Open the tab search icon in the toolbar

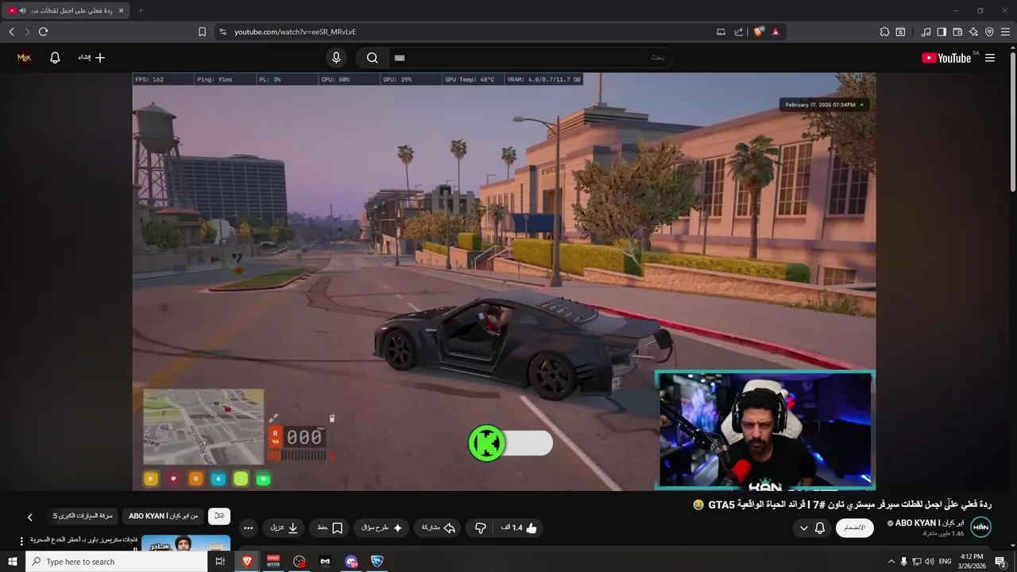click(x=900, y=32)
